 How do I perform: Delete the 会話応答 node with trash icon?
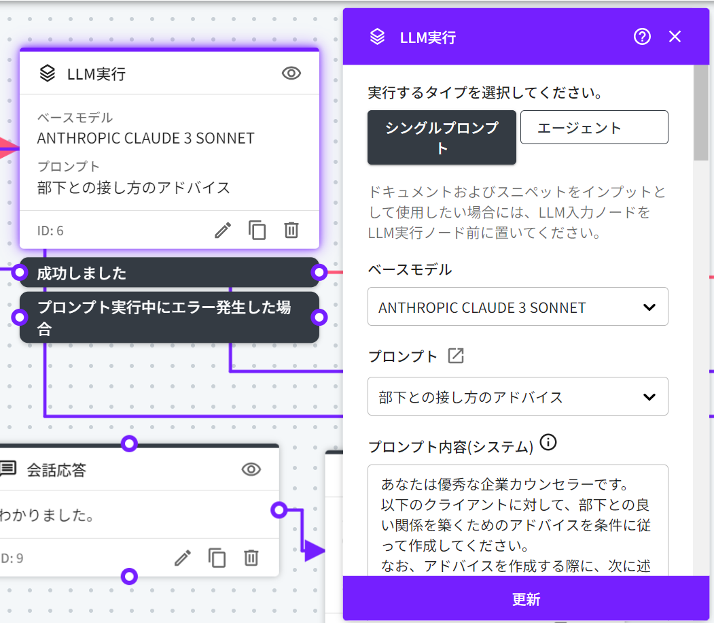(251, 558)
